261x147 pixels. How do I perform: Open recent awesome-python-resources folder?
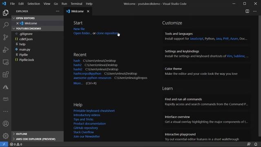tap(93, 78)
